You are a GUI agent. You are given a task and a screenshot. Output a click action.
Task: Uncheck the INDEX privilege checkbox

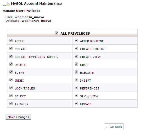11,80
